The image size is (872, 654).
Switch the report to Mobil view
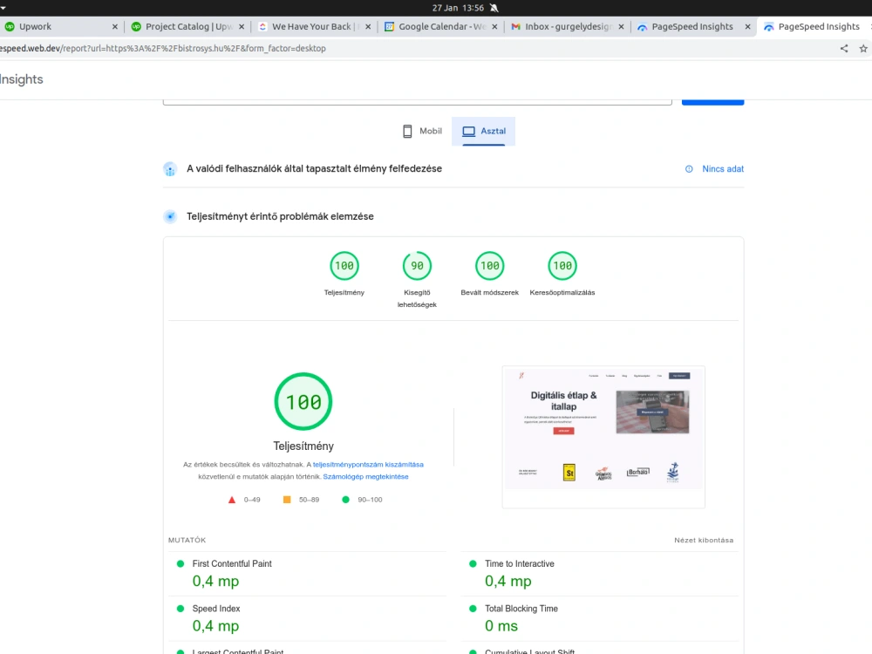[422, 131]
